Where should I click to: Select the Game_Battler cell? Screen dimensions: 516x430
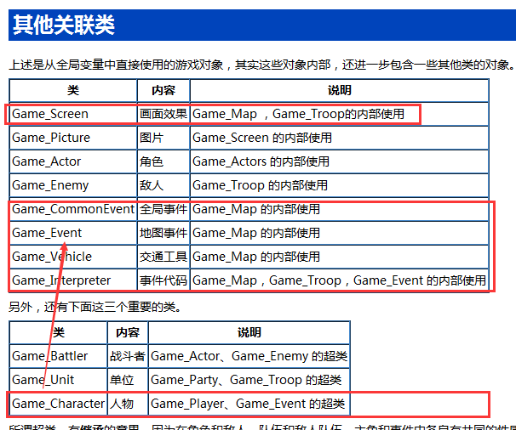(59, 356)
